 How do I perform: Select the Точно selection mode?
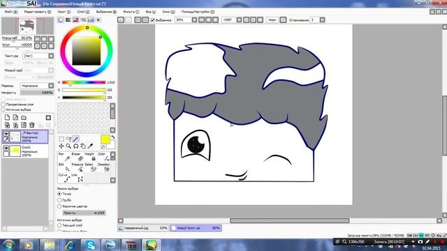pos(59,194)
